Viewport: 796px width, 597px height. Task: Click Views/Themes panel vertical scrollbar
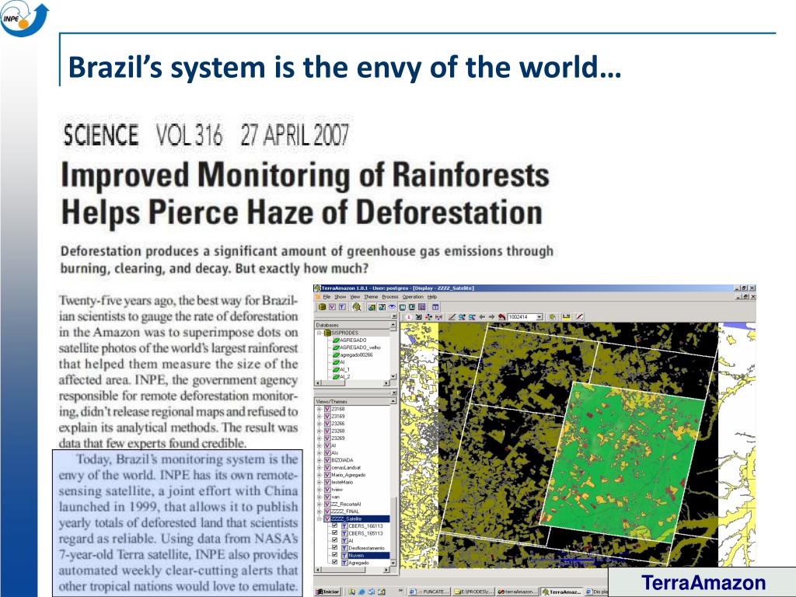393,482
